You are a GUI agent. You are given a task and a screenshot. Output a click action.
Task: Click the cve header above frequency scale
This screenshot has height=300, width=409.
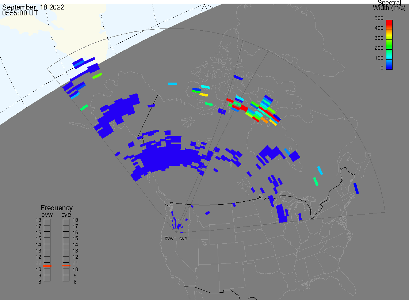(x=66, y=214)
